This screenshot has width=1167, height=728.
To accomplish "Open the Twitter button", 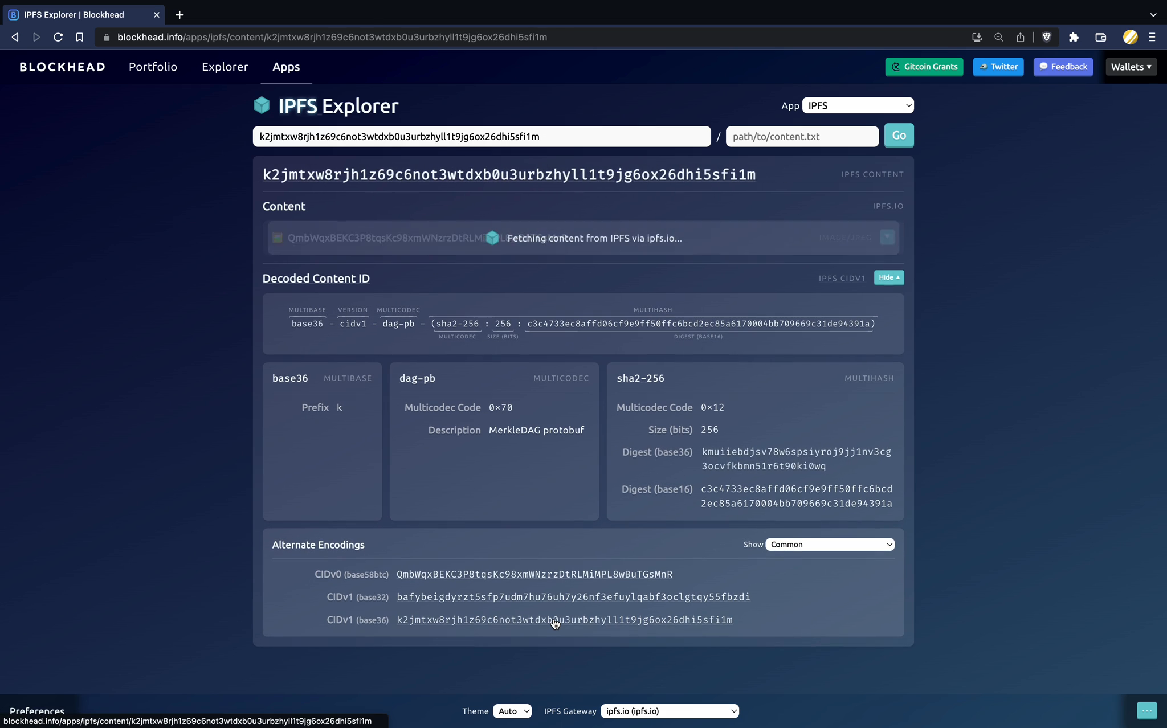I will pos(998,67).
